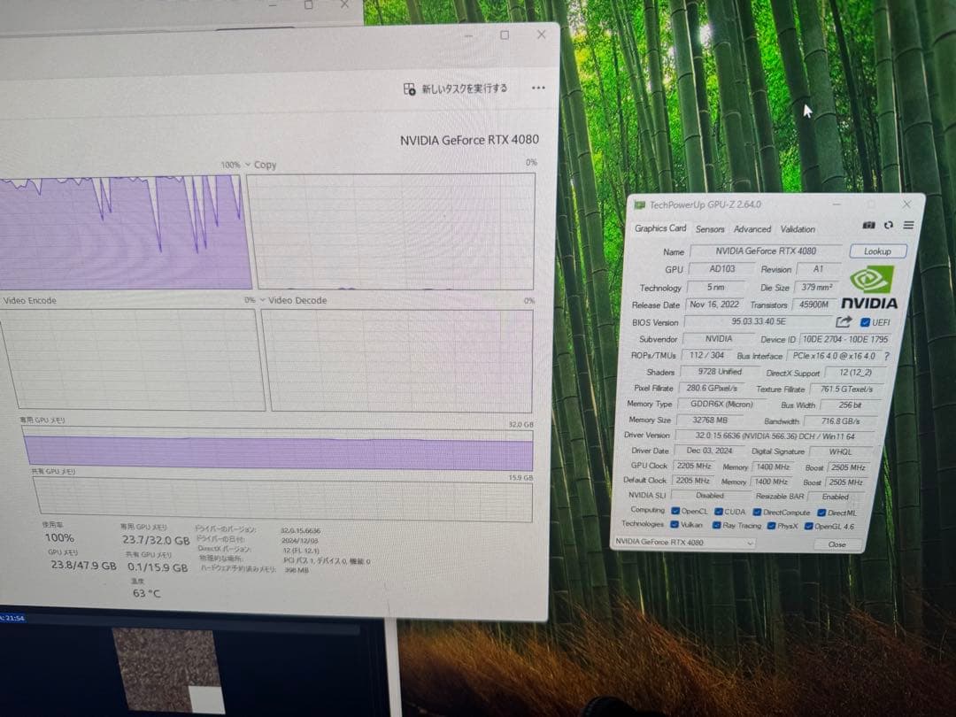Open the GPU-Z hamburger menu
The width and height of the screenshot is (956, 717).
click(x=907, y=226)
